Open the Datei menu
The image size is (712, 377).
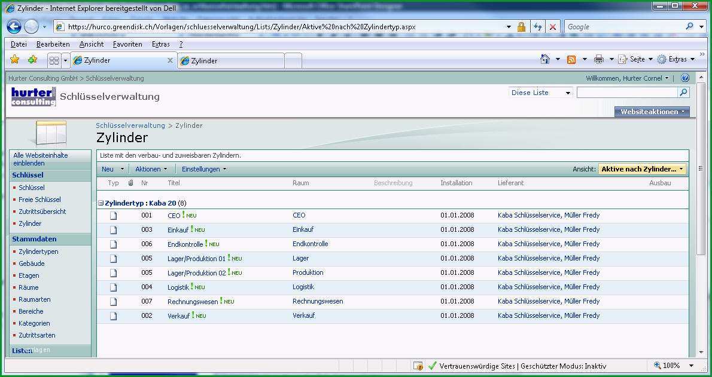(19, 44)
